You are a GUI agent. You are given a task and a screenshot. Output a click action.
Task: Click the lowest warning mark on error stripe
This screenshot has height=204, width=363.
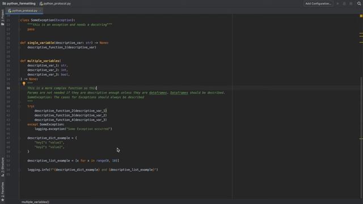click(361, 138)
